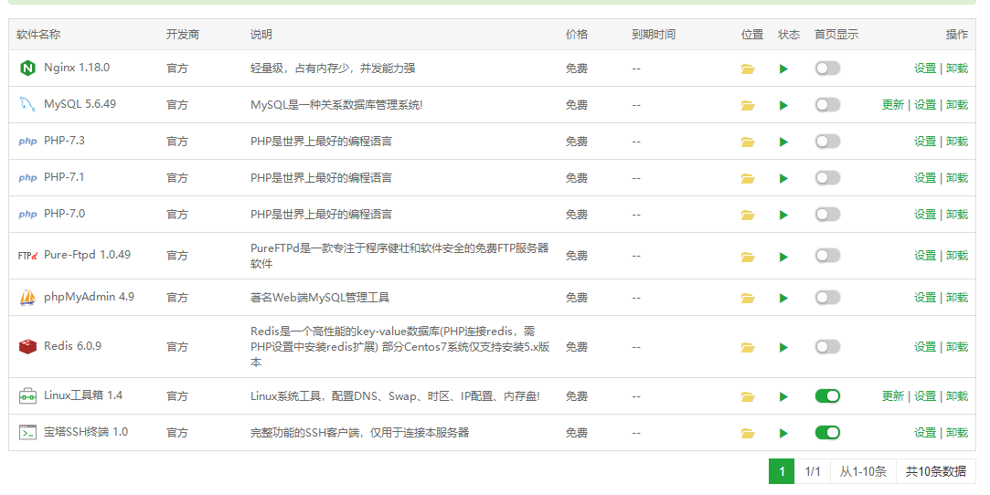Screen dimensions: 990x495
Task: Click 更新 link for Linux工具箱 1.4
Action: pos(893,396)
